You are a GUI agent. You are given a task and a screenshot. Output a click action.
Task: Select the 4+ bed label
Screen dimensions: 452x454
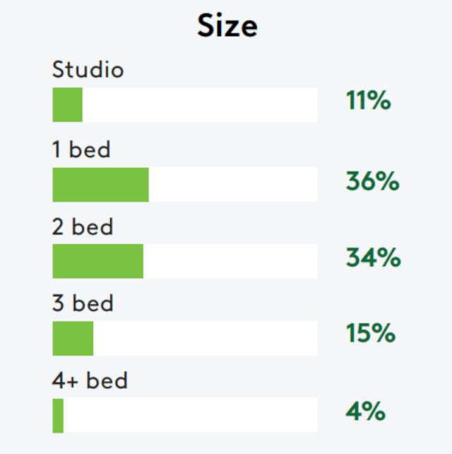[90, 381]
